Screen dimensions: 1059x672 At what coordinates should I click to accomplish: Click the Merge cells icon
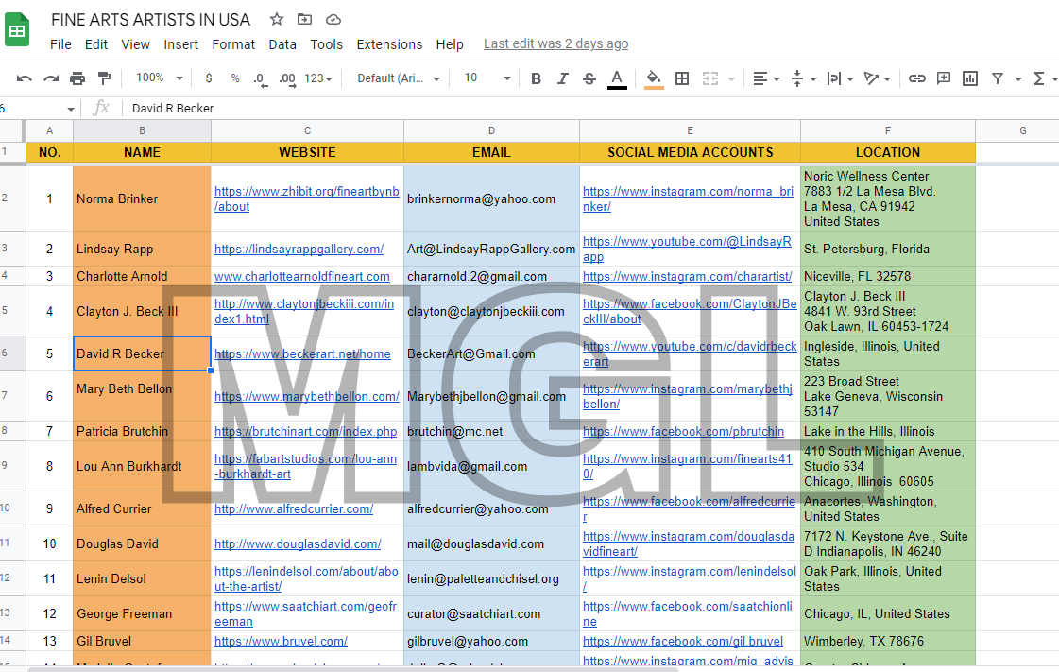(x=709, y=78)
